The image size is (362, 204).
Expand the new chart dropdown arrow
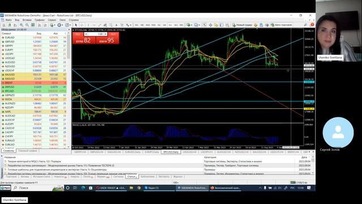[192, 25]
